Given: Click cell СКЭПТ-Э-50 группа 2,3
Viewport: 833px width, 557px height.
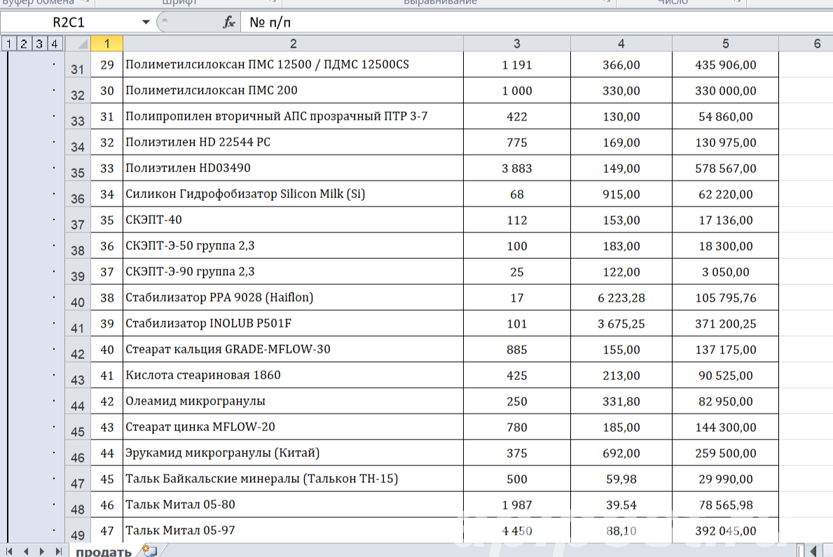Looking at the screenshot, I should [x=294, y=246].
